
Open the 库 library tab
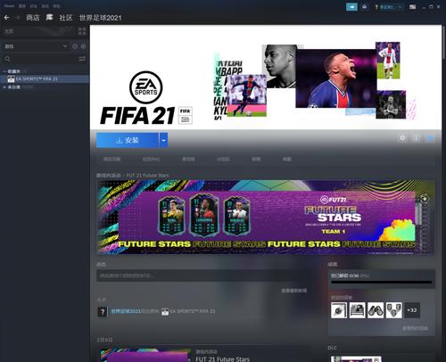49,18
